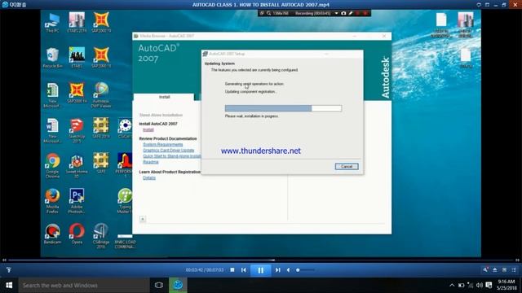Open the New Microsoft Word file icon
The width and height of the screenshot is (522, 293).
pyautogui.click(x=52, y=130)
